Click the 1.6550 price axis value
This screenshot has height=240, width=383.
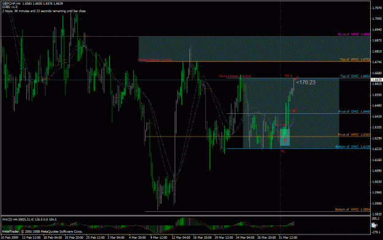(x=377, y=95)
